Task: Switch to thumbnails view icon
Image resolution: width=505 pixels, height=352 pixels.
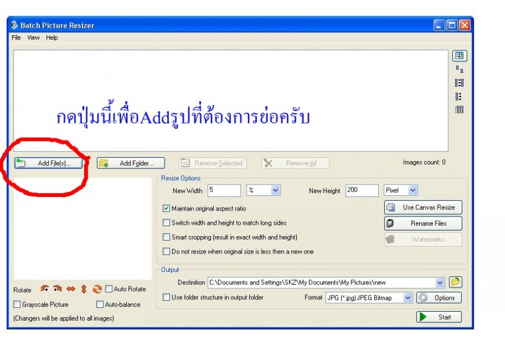Action: 460,56
